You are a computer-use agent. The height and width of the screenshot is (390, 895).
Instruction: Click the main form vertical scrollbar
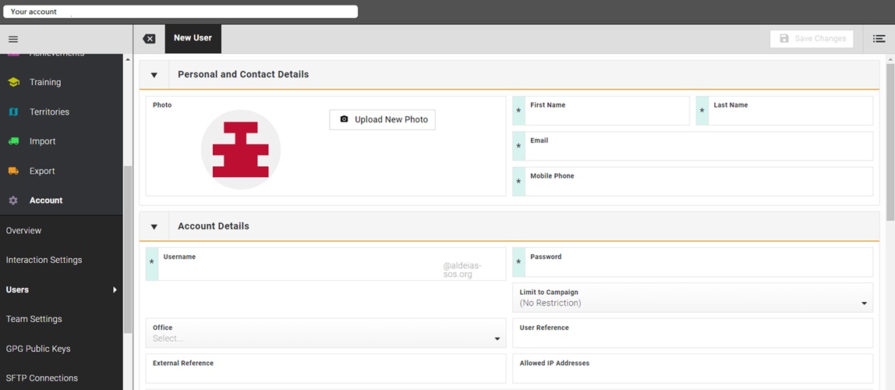890,142
